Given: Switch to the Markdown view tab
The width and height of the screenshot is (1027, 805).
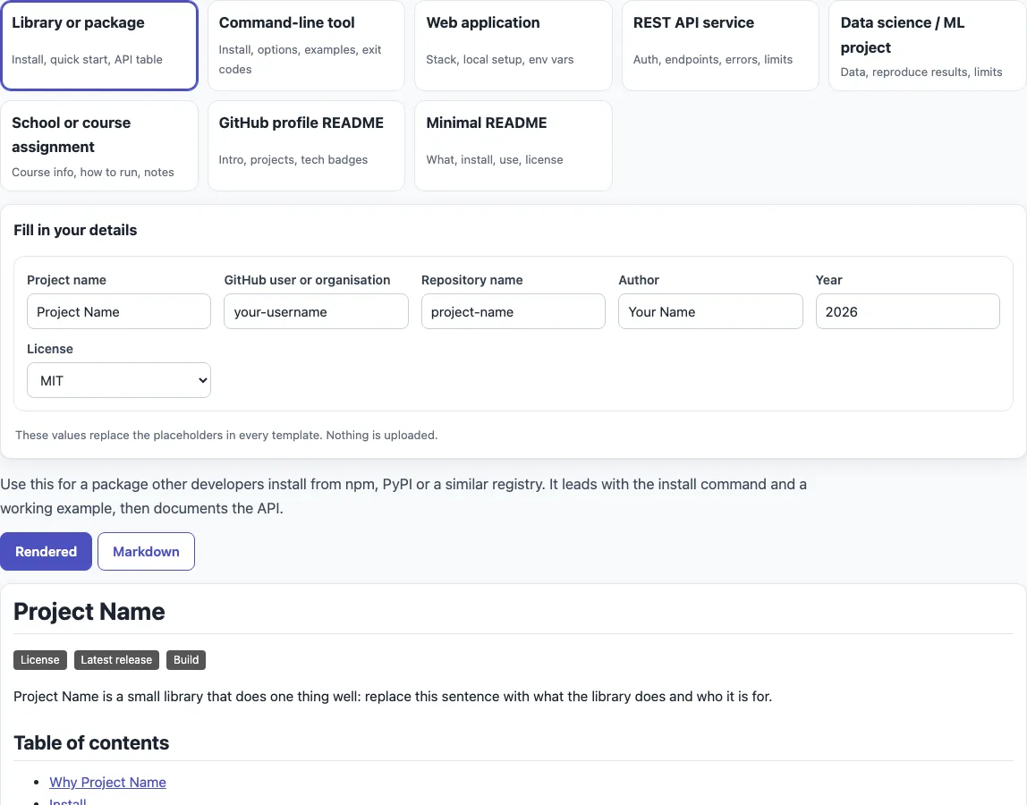Looking at the screenshot, I should coord(146,552).
